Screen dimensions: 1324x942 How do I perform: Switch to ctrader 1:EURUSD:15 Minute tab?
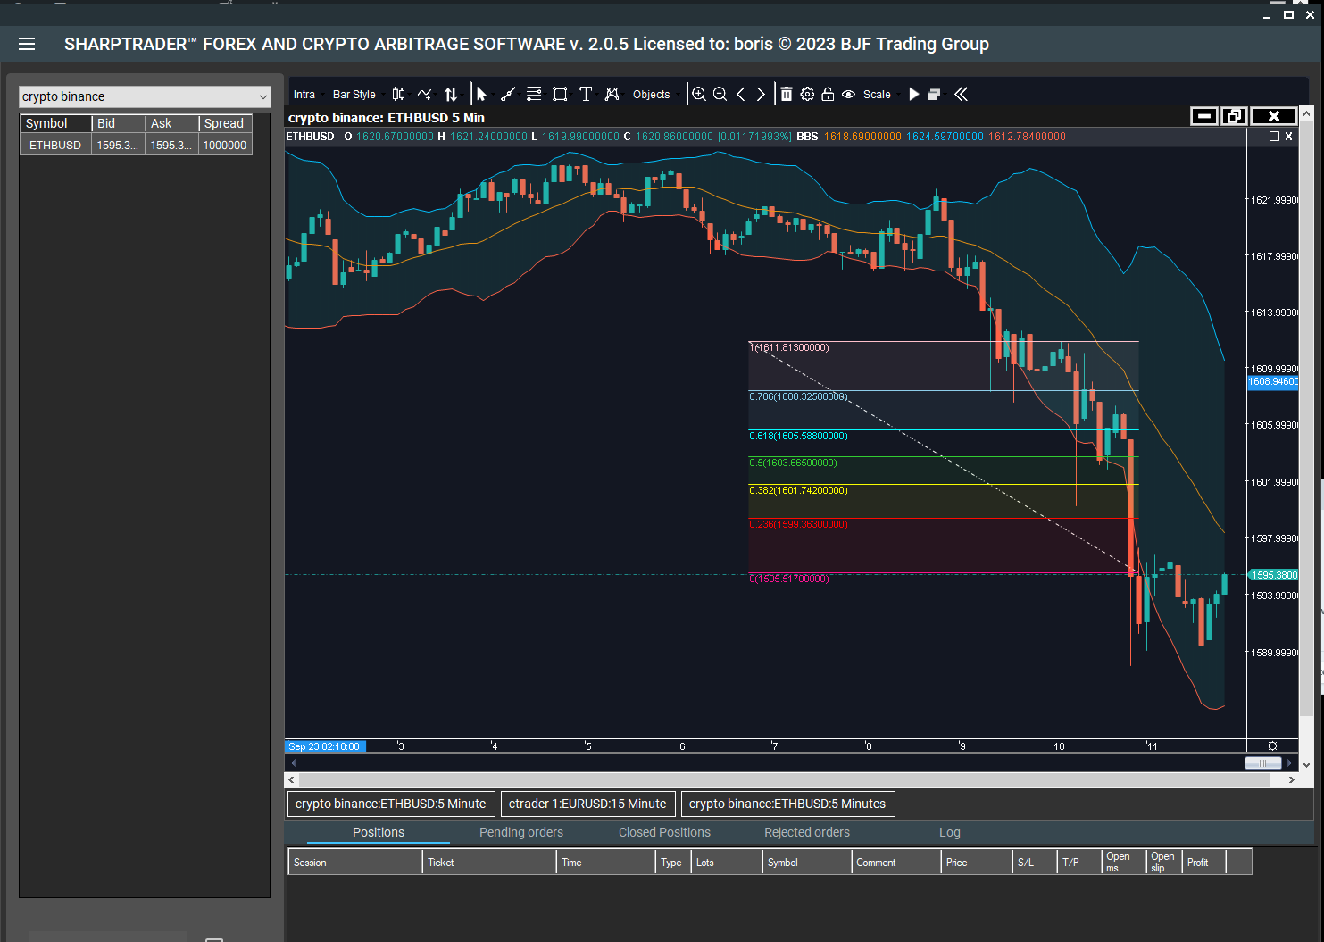click(587, 804)
